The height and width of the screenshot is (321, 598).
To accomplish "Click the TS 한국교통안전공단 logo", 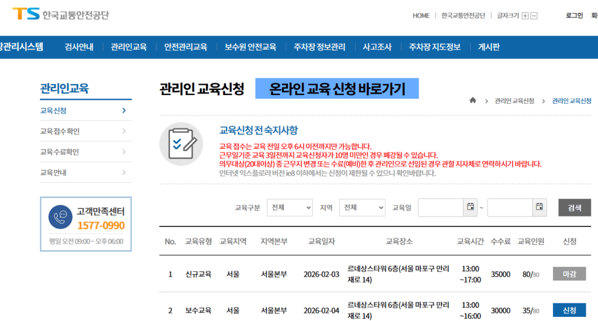I will (61, 14).
